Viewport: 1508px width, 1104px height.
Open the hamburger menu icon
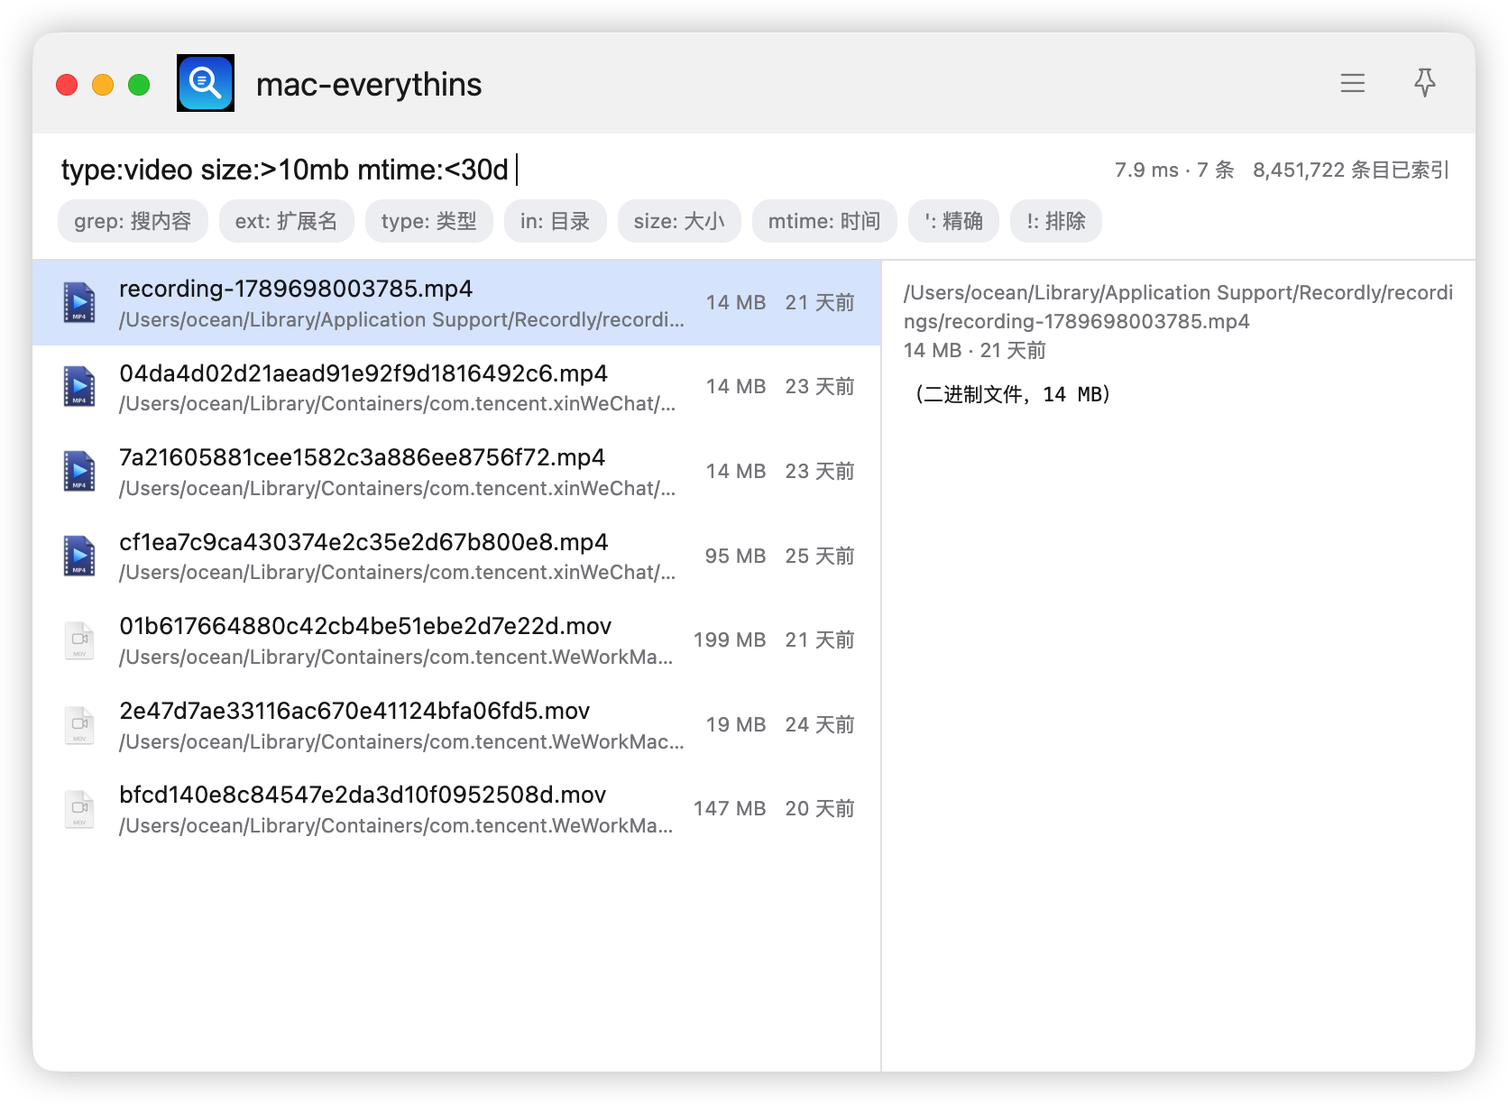(x=1352, y=84)
